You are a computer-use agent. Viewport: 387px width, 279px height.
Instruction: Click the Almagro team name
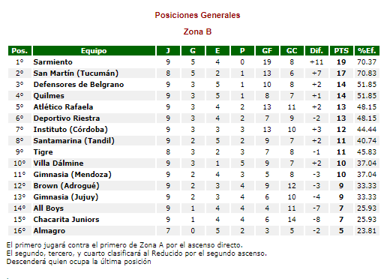[49, 231]
